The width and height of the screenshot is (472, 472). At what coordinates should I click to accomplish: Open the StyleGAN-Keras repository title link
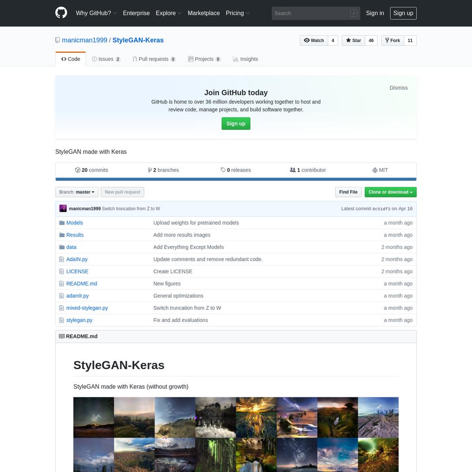(138, 40)
